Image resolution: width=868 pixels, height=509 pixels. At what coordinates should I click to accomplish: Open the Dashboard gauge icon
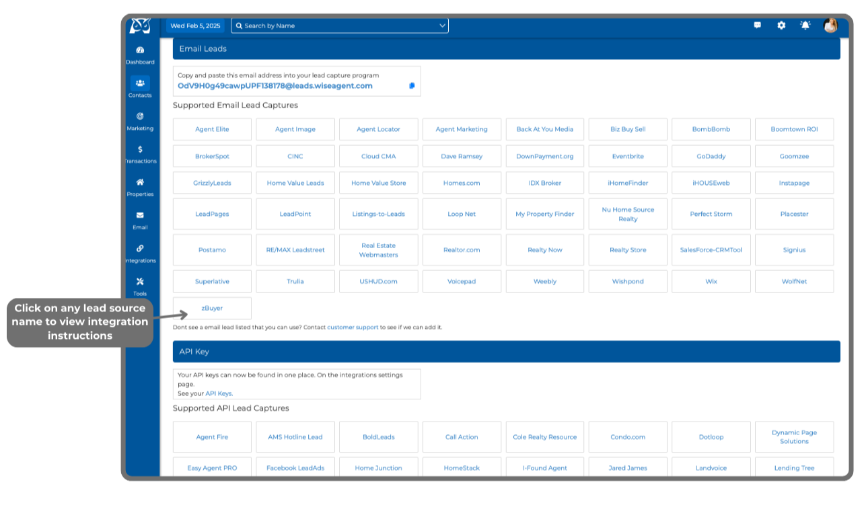[x=140, y=50]
